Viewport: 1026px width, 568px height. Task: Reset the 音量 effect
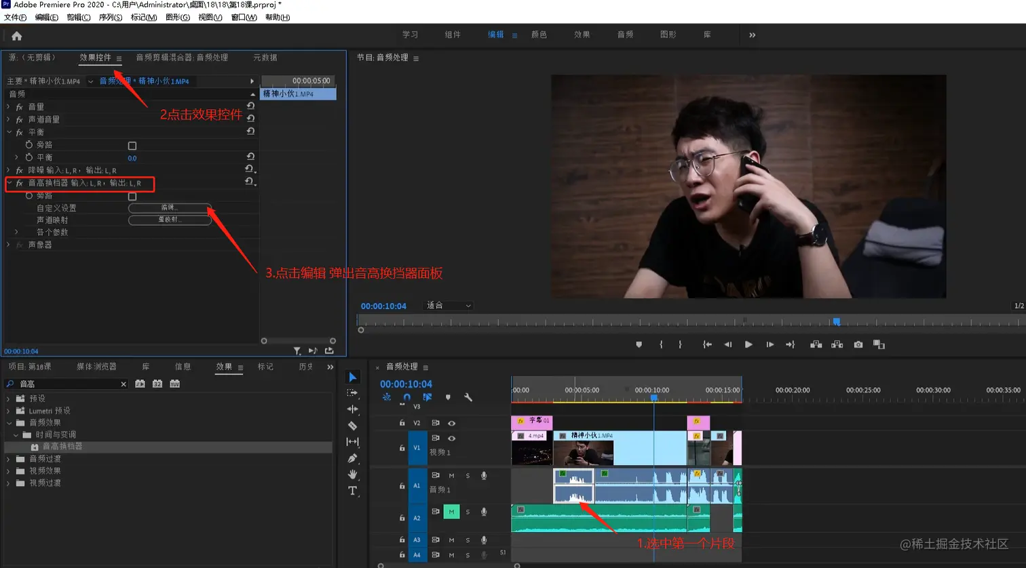pos(250,106)
